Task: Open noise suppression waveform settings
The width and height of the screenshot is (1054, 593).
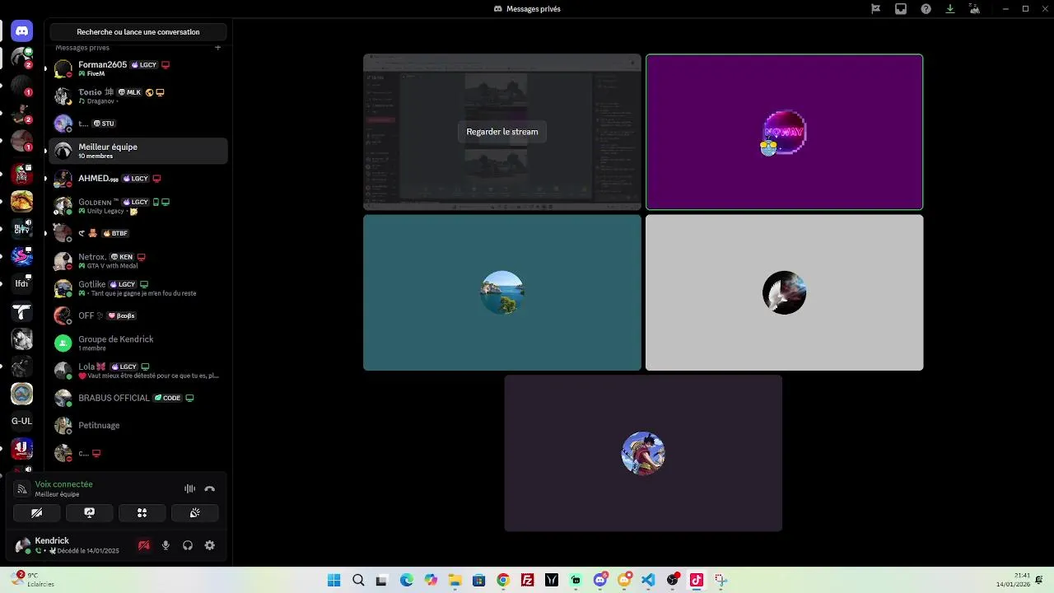Action: [189, 488]
